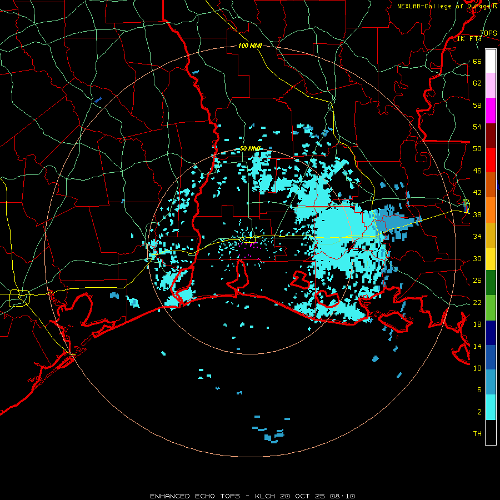Select the dark green legend swatch

491,283
